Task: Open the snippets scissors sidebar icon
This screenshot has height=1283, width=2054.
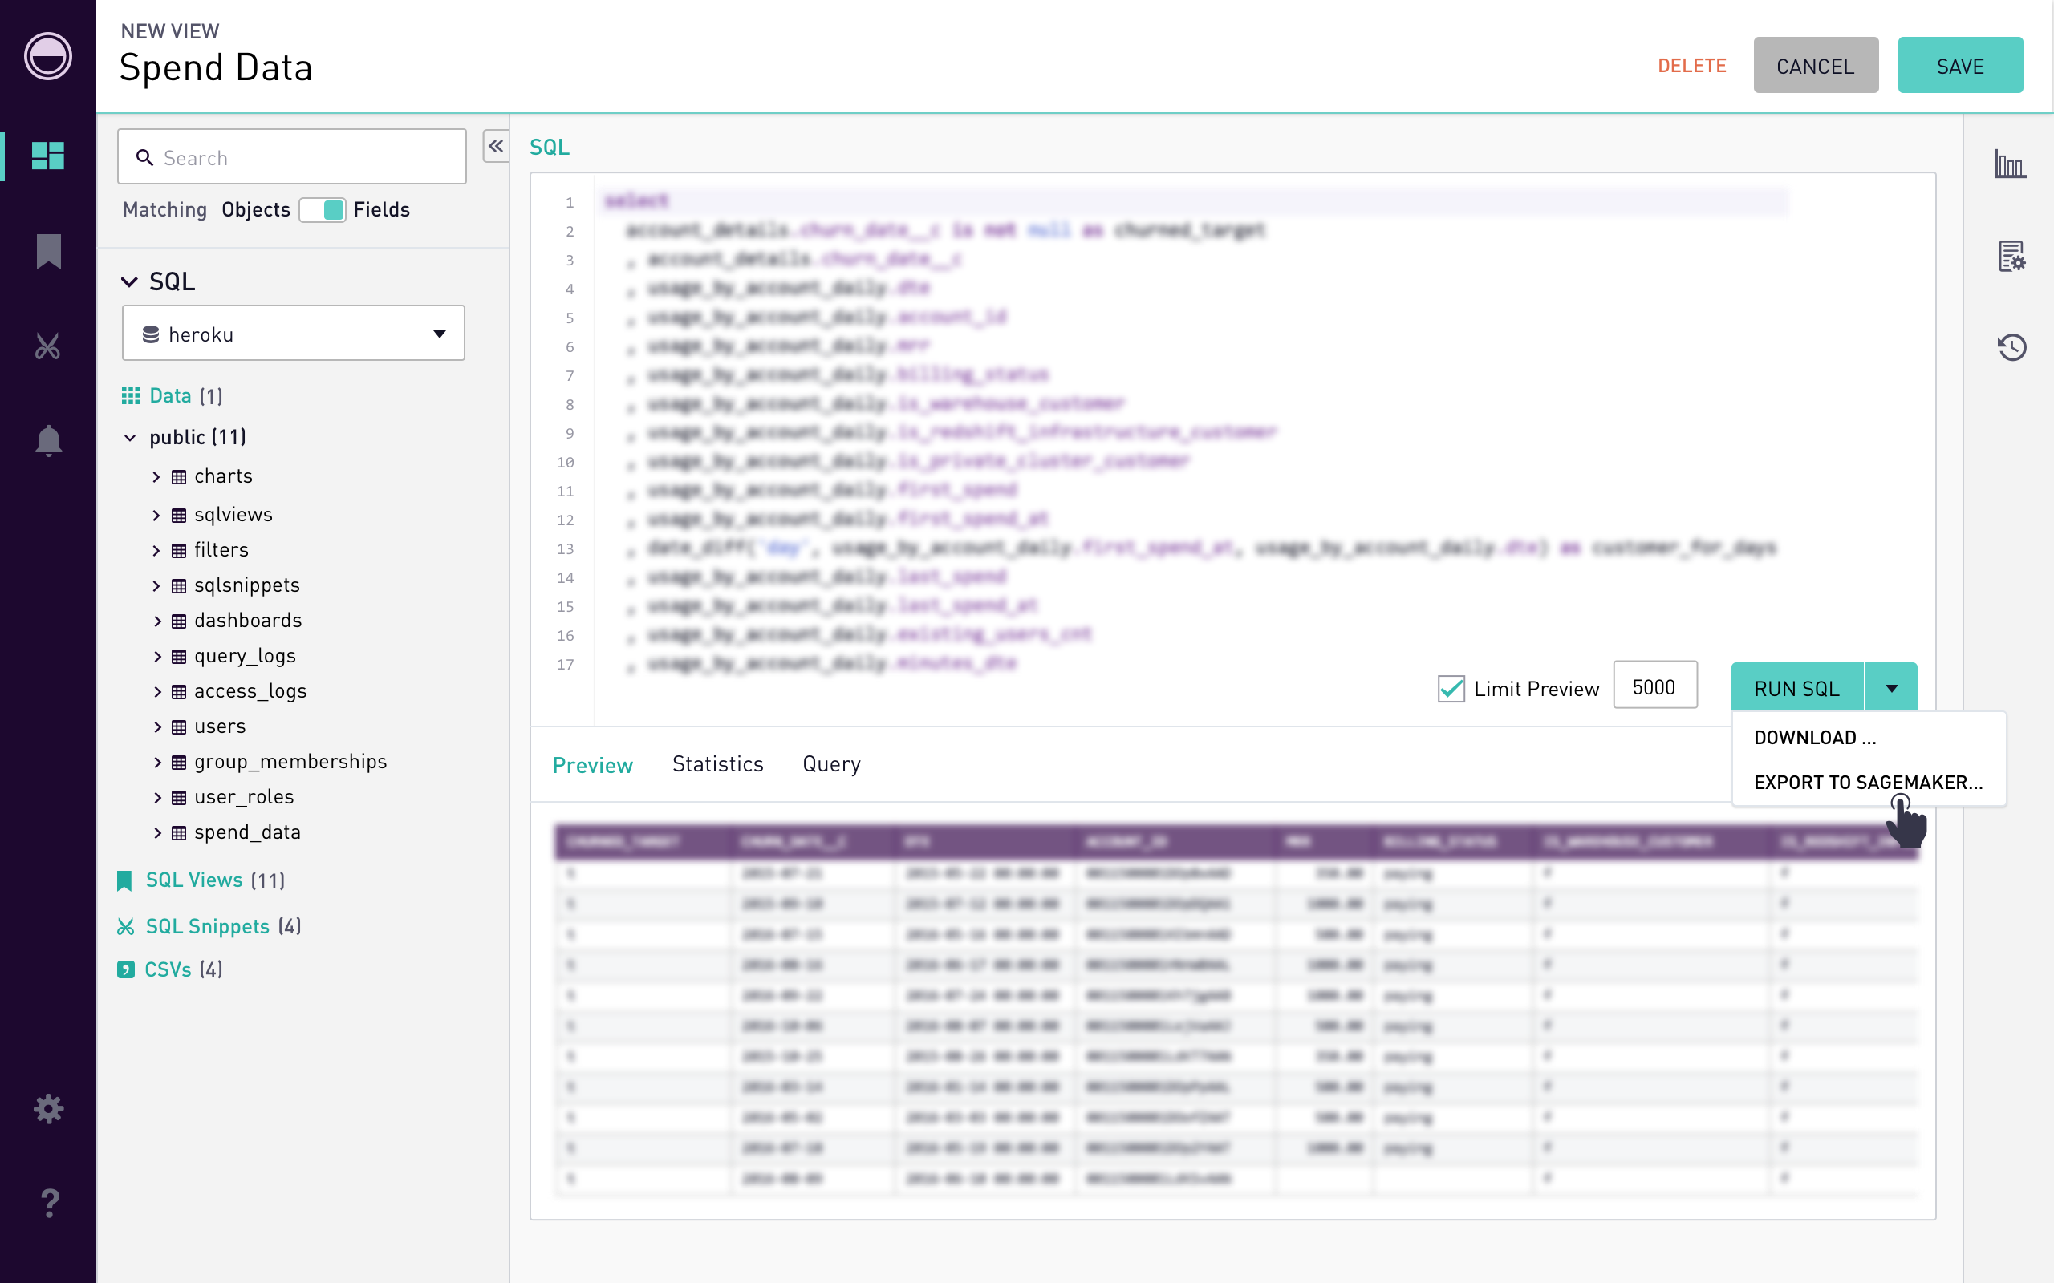Action: [47, 346]
